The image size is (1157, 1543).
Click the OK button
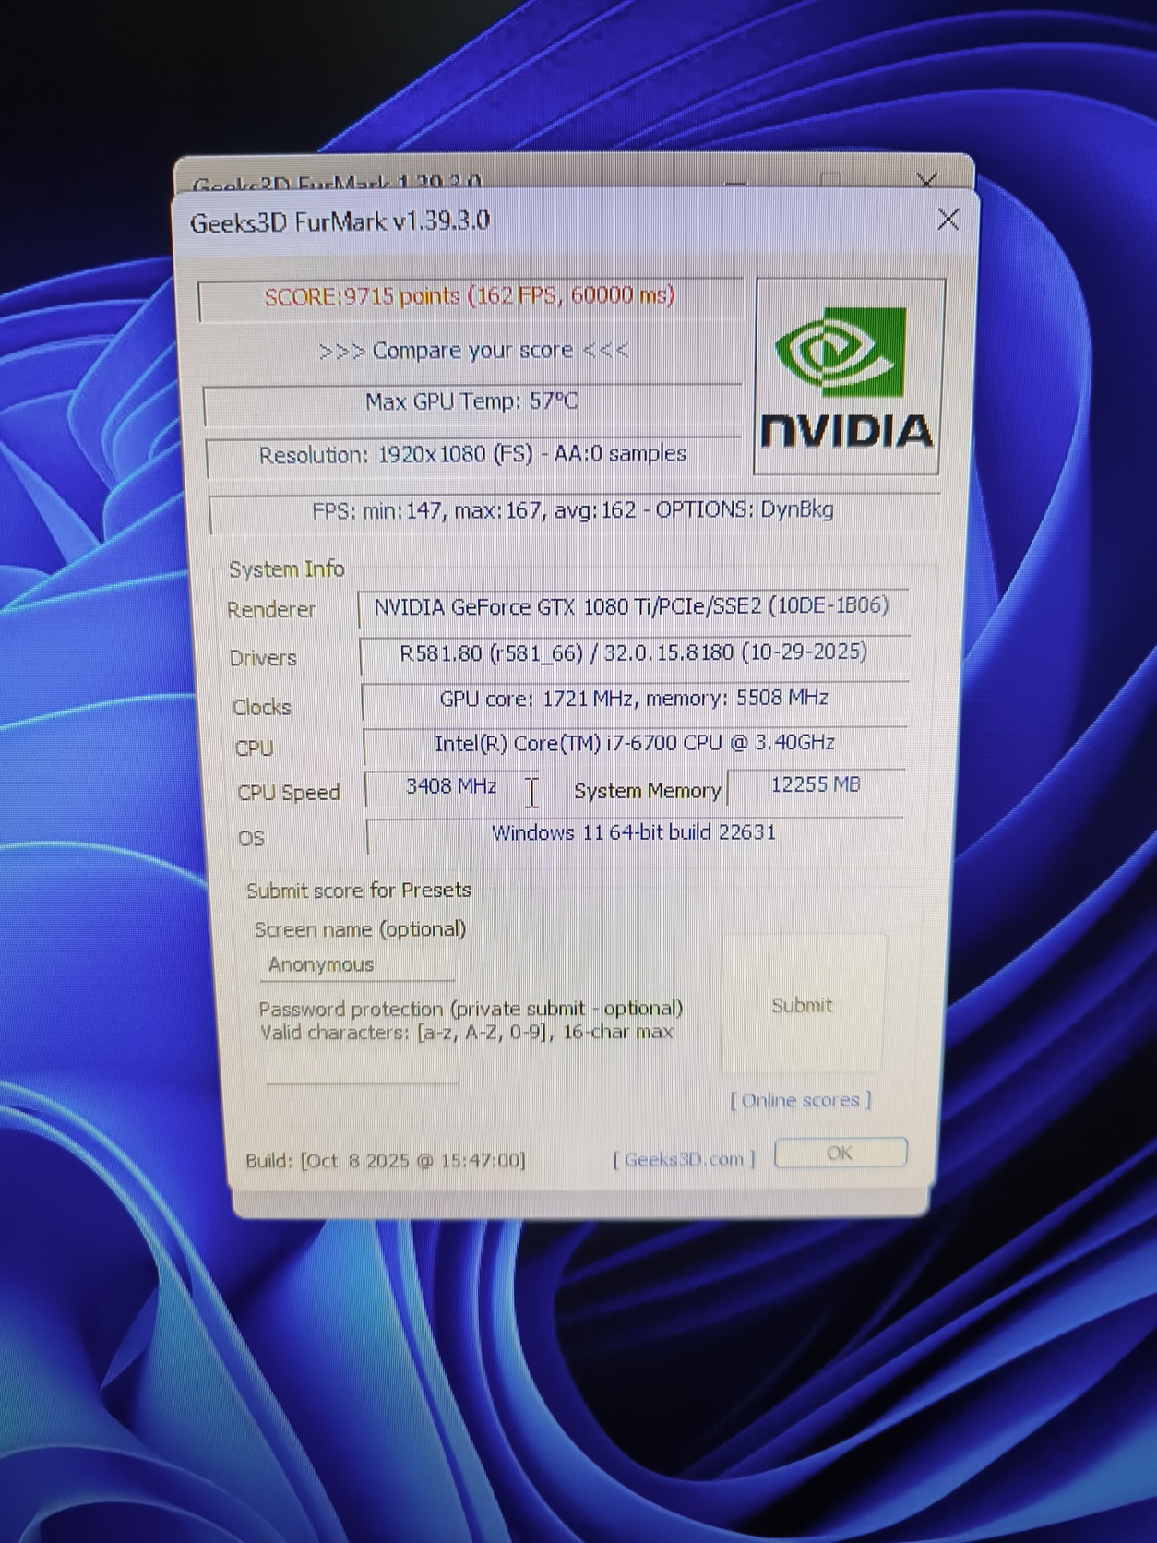[841, 1153]
